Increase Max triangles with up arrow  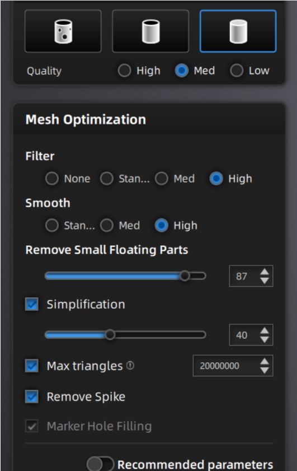(265, 362)
